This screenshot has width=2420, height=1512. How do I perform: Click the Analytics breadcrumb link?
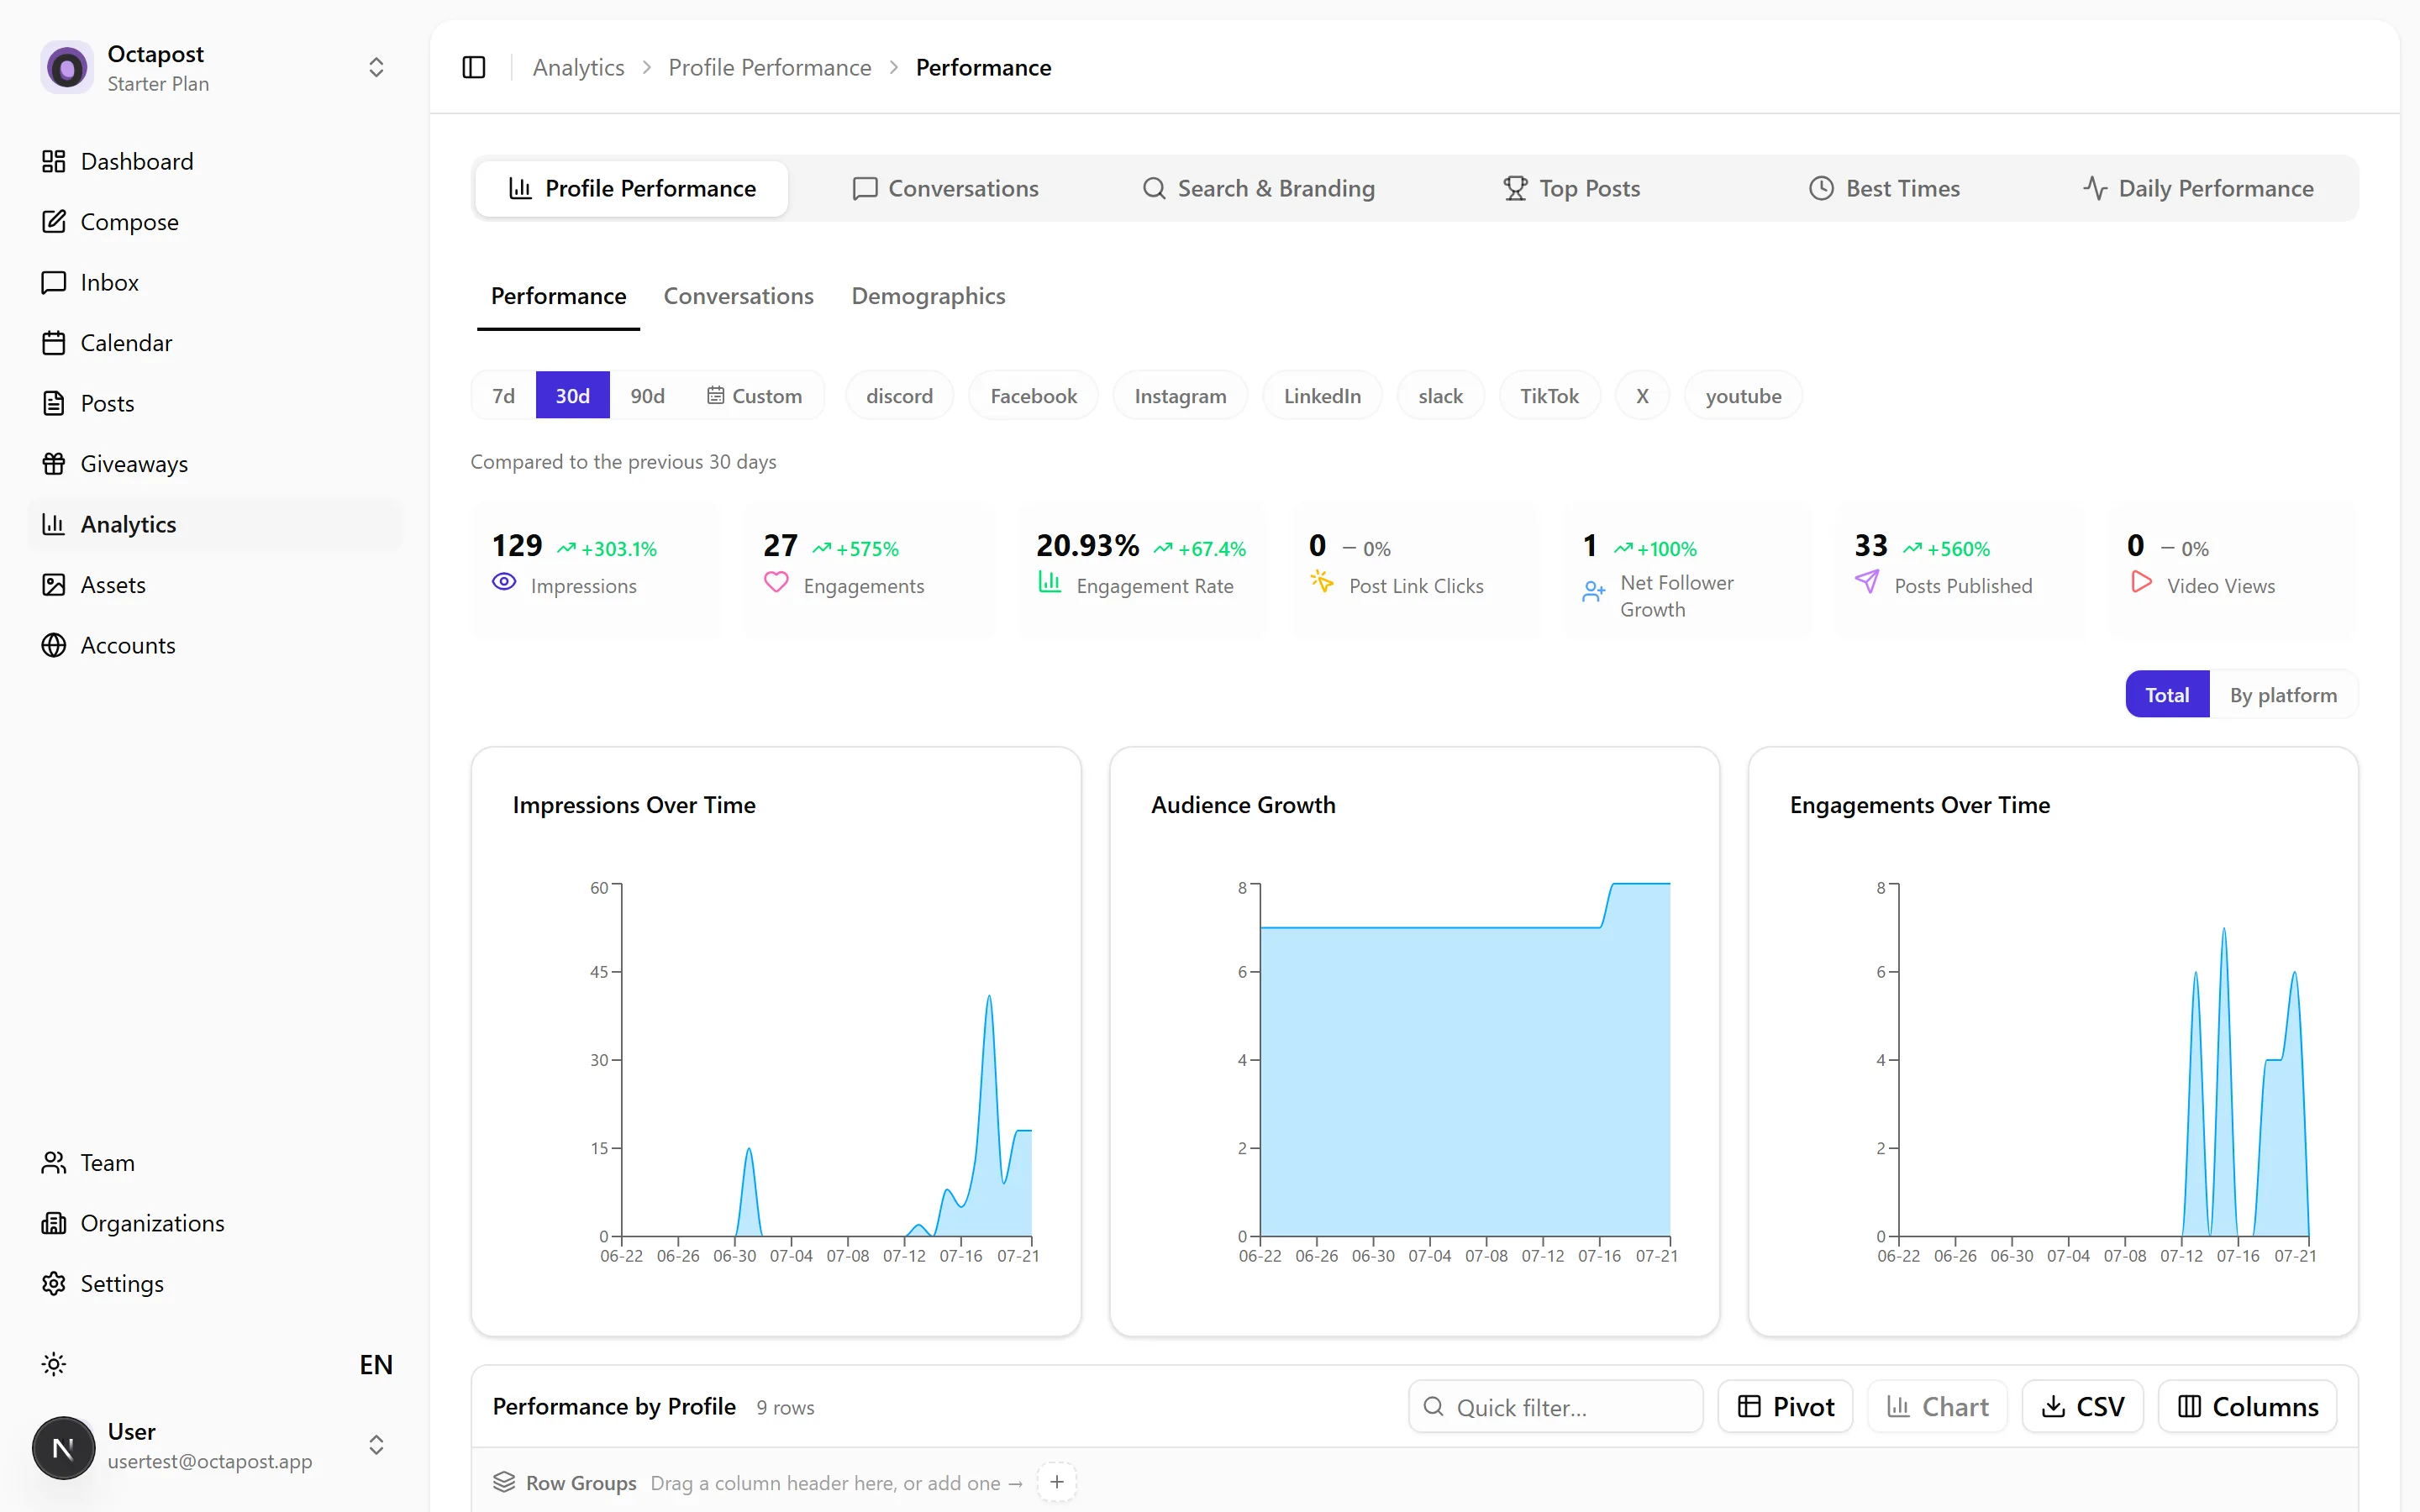click(x=578, y=67)
